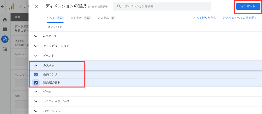Click the セグメント label in variables panel
The image size is (262, 114).
pyautogui.click(x=20, y=54)
